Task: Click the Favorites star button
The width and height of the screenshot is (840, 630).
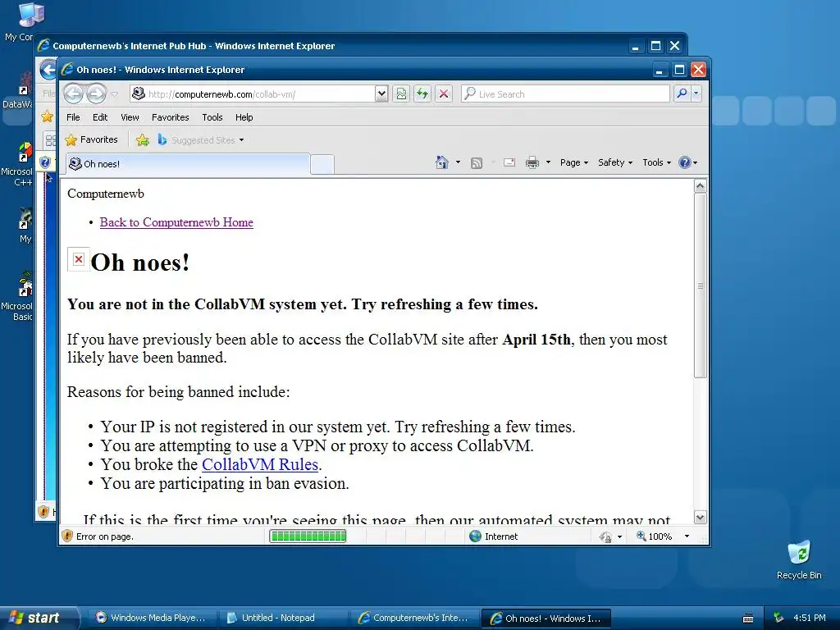Action: click(91, 139)
